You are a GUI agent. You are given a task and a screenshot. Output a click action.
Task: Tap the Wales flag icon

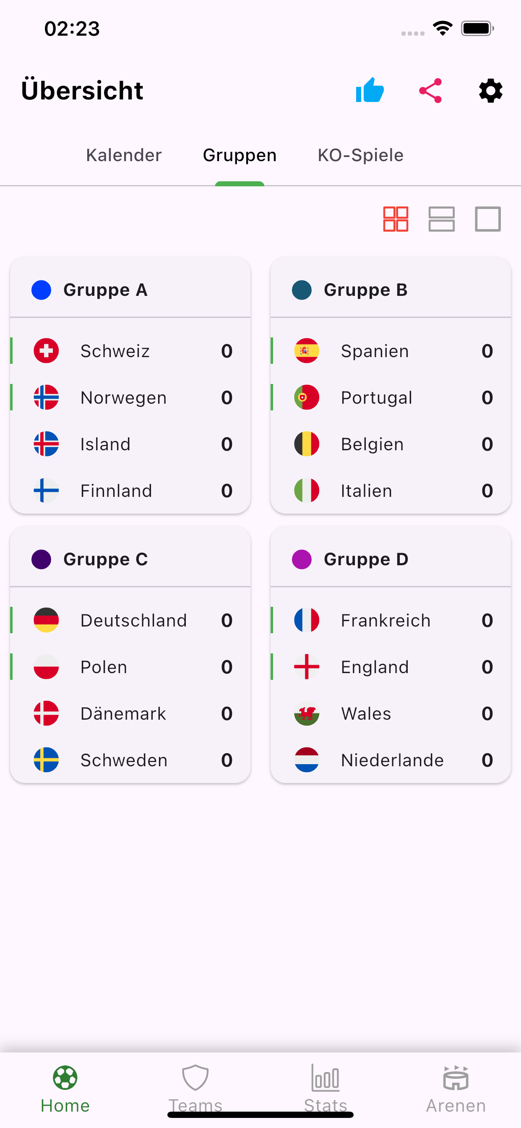307,713
